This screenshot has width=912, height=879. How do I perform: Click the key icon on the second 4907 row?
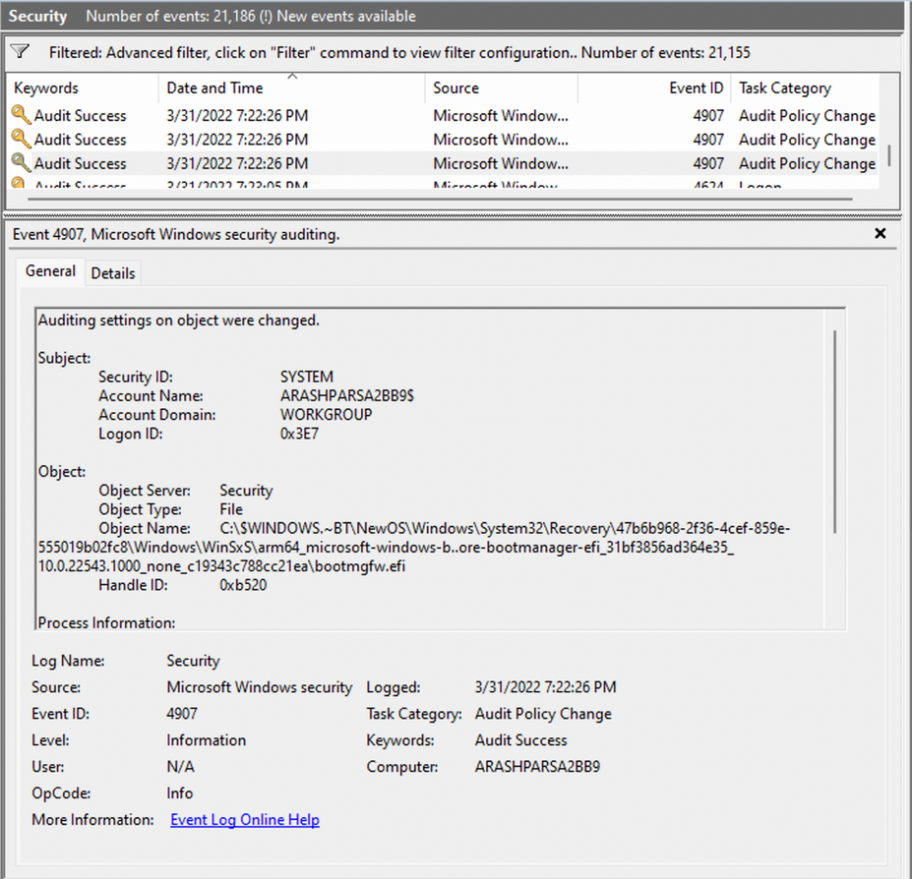[21, 139]
